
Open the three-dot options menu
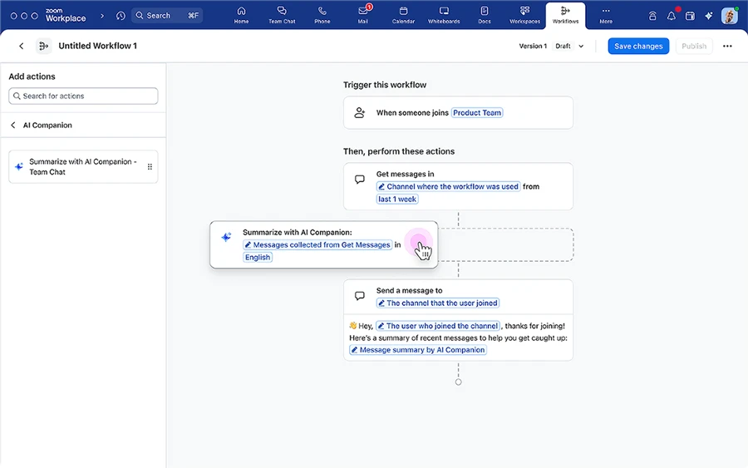pyautogui.click(x=727, y=47)
